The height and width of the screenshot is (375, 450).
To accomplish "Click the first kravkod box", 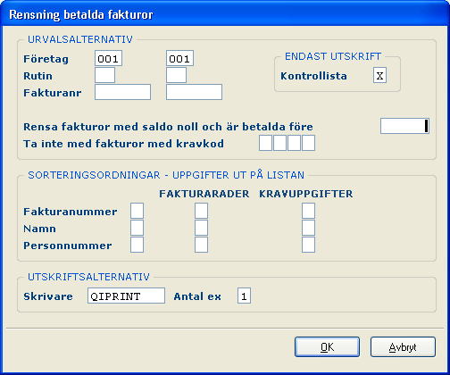I will 265,143.
